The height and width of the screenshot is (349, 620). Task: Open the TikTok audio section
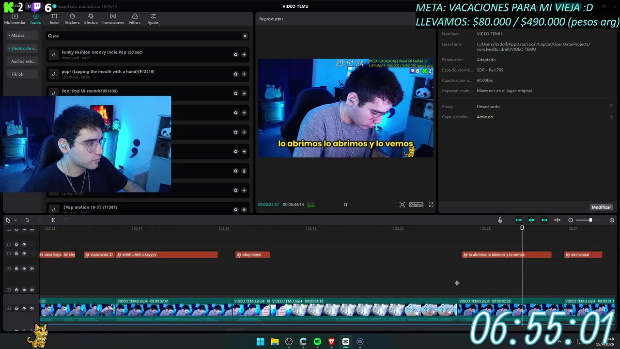point(22,74)
